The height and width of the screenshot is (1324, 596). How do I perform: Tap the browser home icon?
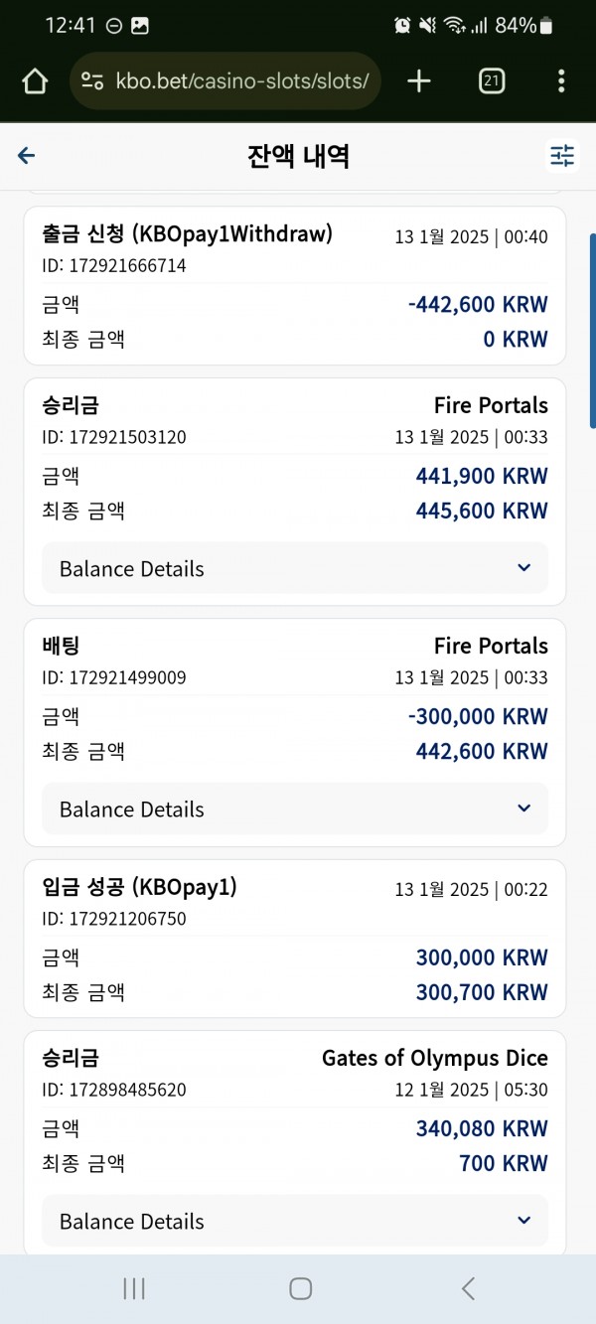click(35, 80)
